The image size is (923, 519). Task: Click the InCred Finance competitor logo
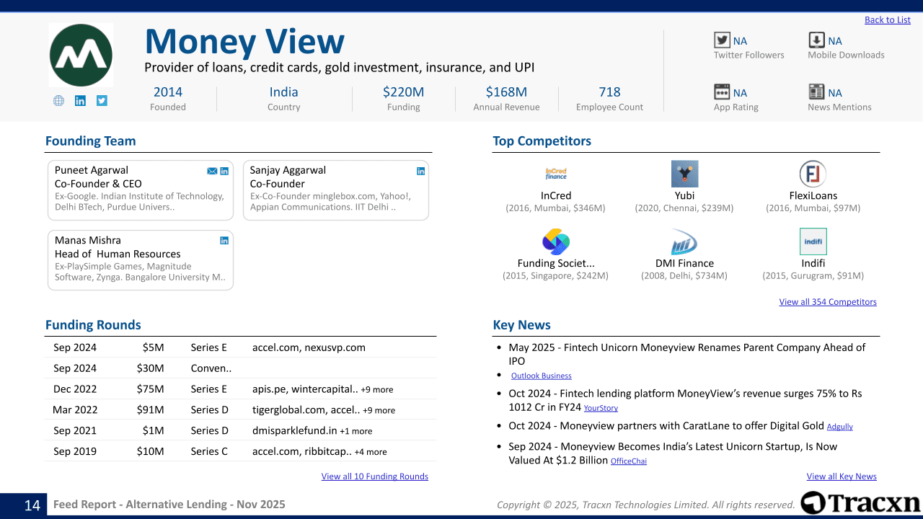(x=556, y=174)
